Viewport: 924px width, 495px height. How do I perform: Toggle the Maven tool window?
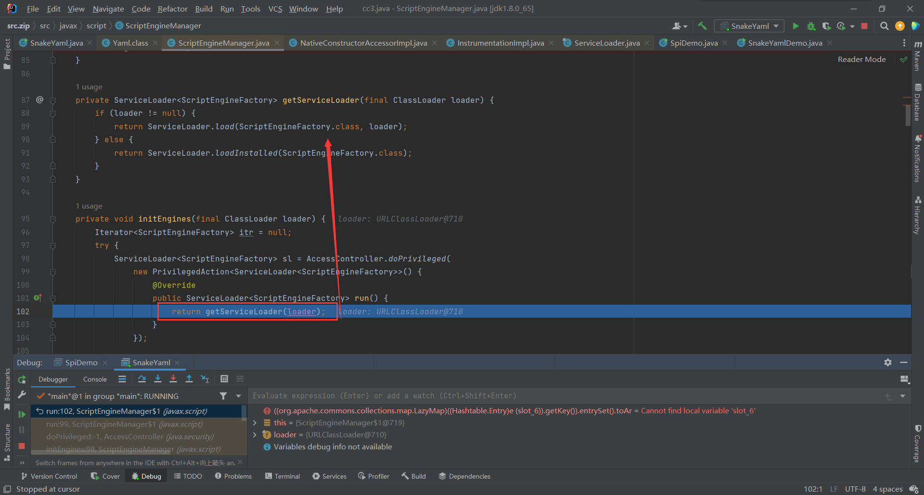tap(918, 56)
